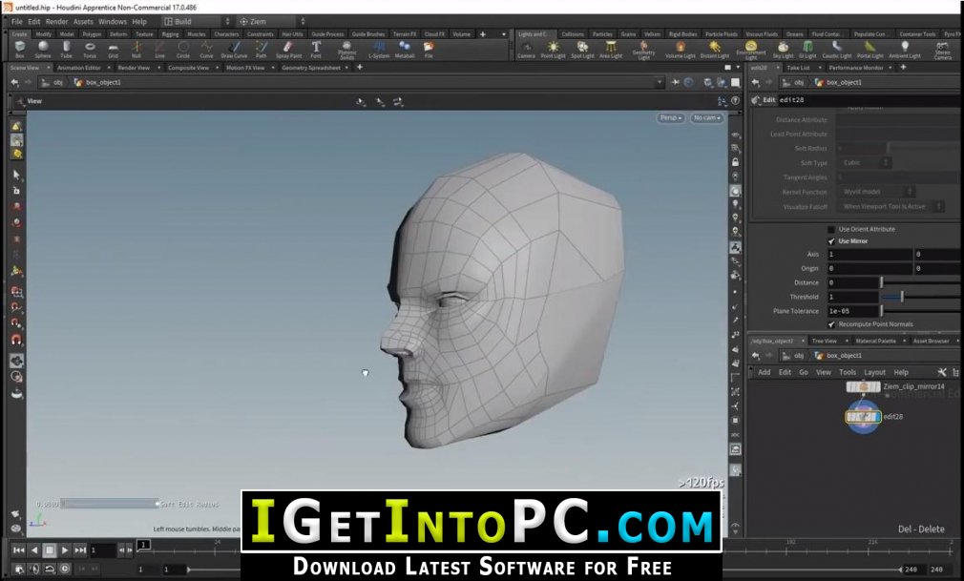The height and width of the screenshot is (581, 964).
Task: Open the No cam camera dropdown
Action: click(x=707, y=117)
